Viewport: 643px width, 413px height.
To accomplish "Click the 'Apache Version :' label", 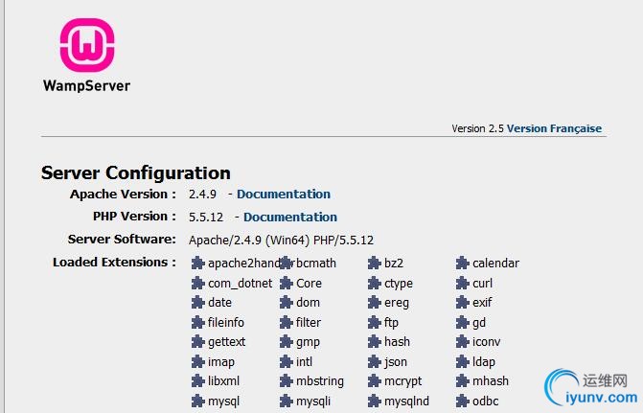I will click(123, 194).
